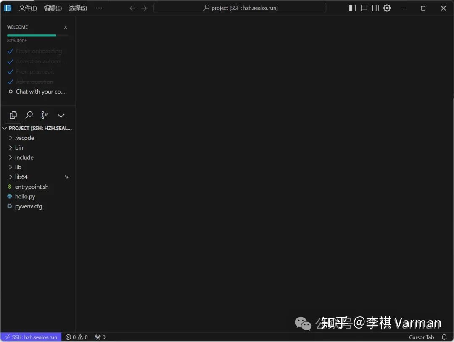Image resolution: width=454 pixels, height=342 pixels.
Task: Open the Remote SSH indicator hzh.sealos.run
Action: tap(31, 337)
